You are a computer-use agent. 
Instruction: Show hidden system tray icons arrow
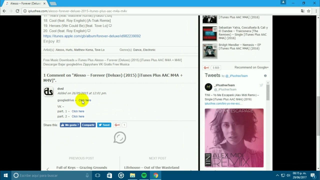pos(277,175)
